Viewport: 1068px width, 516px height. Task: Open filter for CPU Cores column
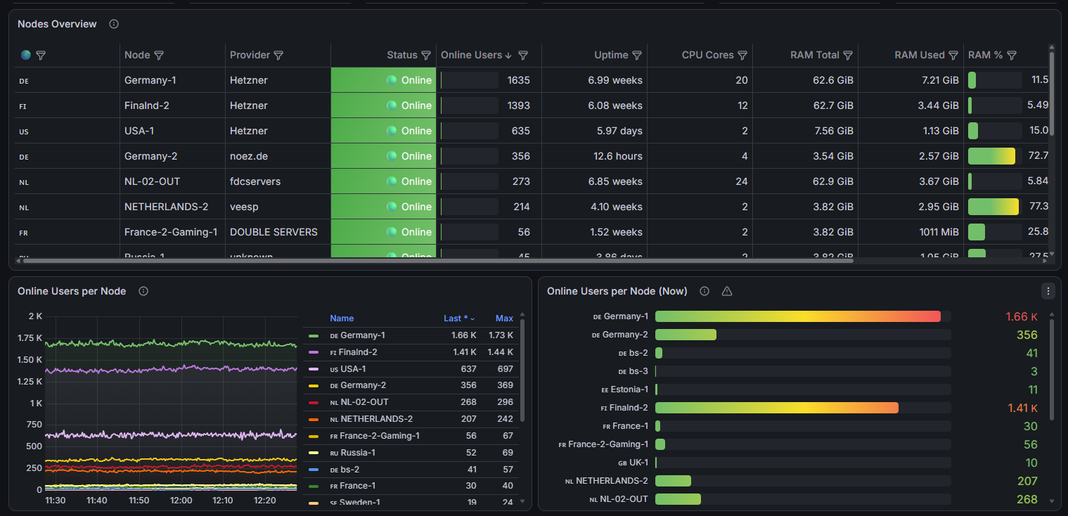pos(742,55)
